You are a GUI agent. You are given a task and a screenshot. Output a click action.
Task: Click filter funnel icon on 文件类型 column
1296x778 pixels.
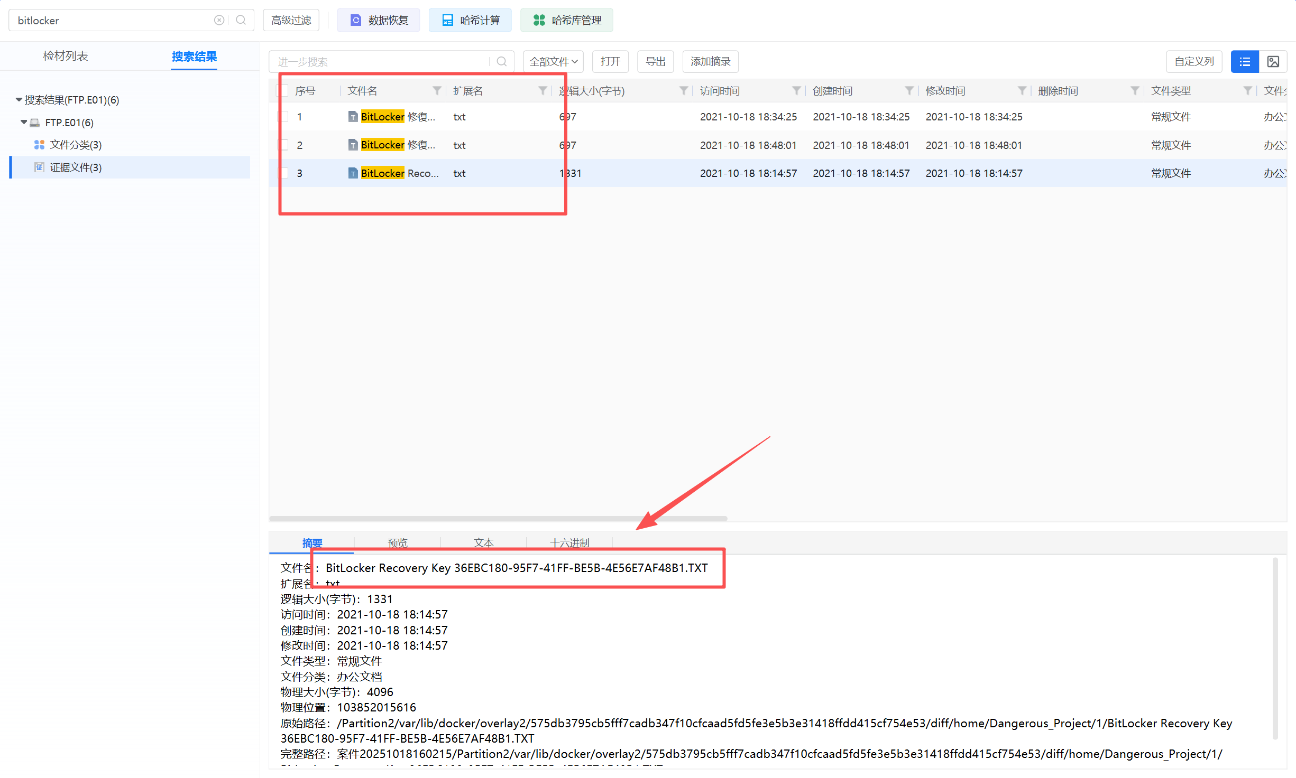[1247, 91]
